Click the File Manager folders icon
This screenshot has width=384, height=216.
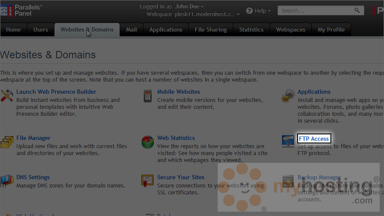(x=7, y=142)
